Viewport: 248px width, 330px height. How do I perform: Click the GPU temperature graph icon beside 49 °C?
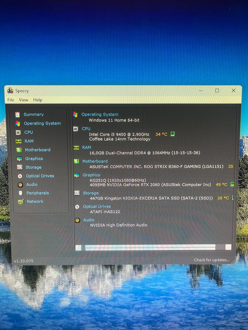point(232,184)
